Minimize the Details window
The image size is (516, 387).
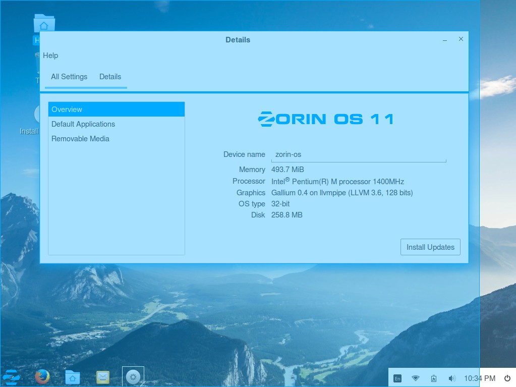click(445, 39)
